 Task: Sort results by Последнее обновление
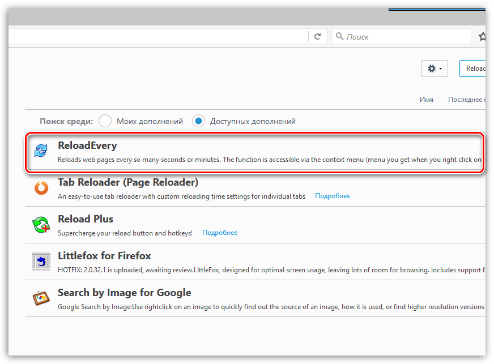pyautogui.click(x=466, y=100)
